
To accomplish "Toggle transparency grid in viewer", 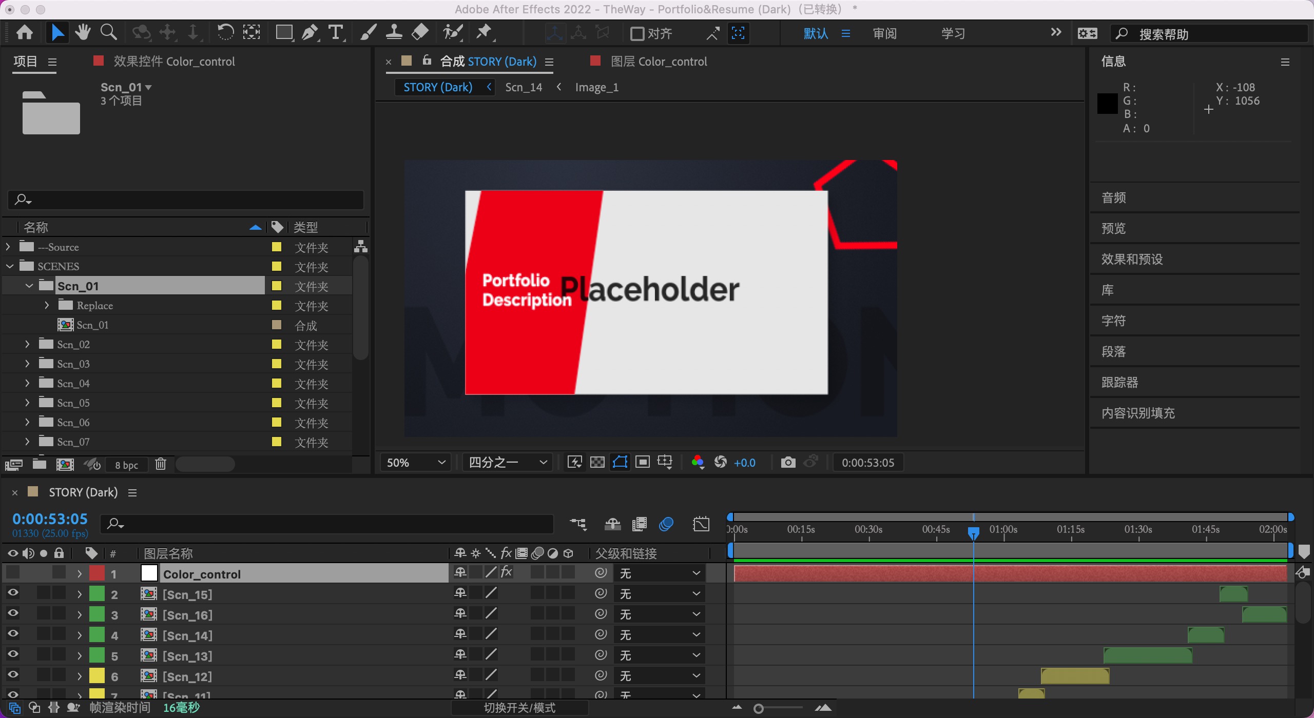I will click(x=597, y=463).
